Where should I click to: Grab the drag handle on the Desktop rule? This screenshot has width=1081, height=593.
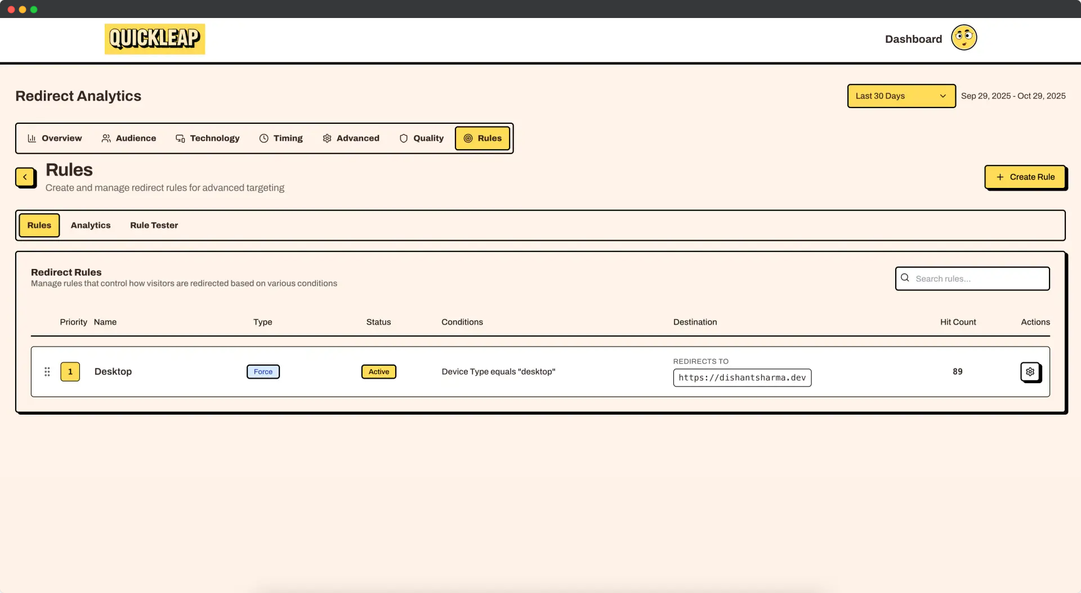(x=47, y=371)
